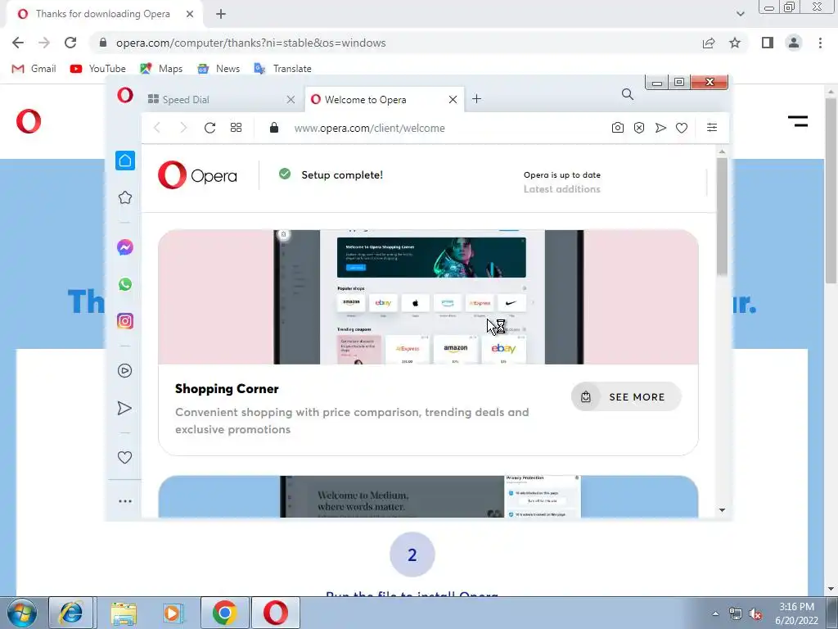Reload the Opera welcome page
The height and width of the screenshot is (629, 838).
point(209,128)
